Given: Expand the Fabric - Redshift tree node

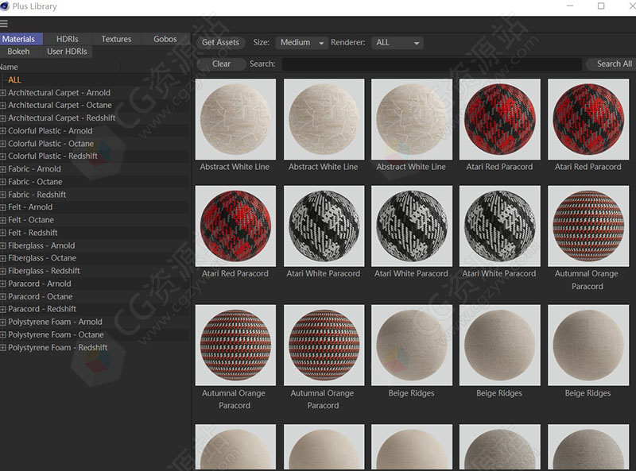Looking at the screenshot, I should (3, 195).
